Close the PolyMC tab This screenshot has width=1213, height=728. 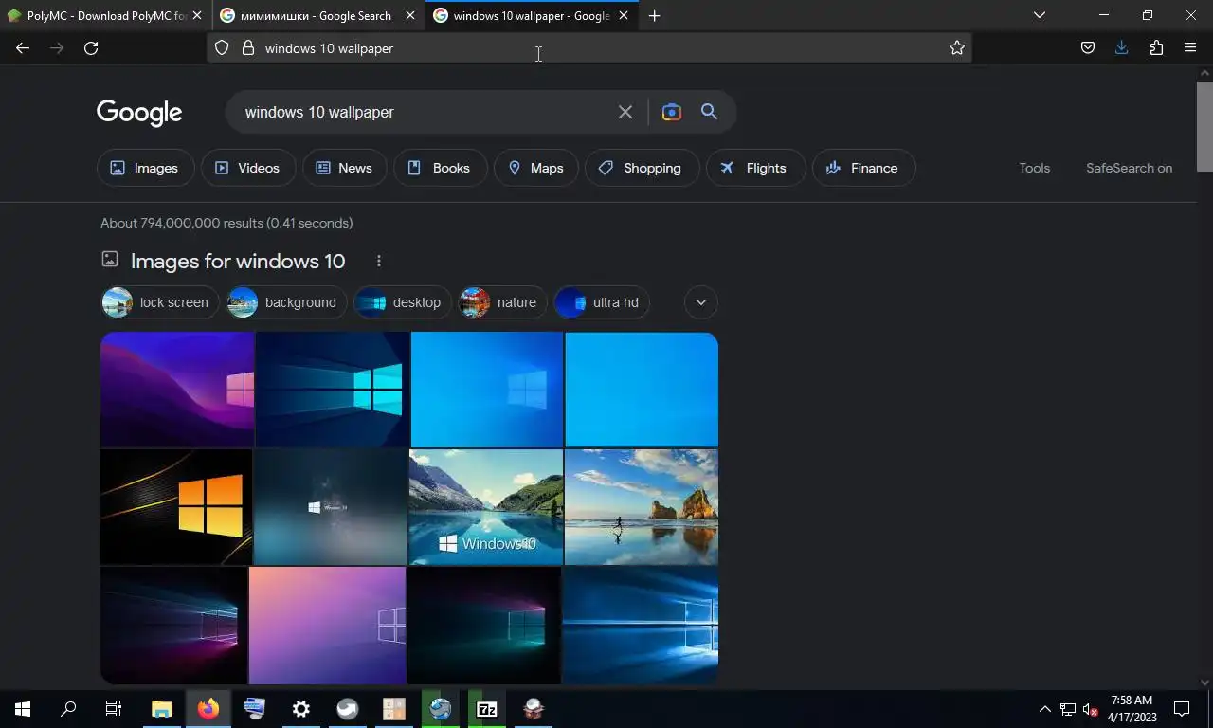(197, 16)
